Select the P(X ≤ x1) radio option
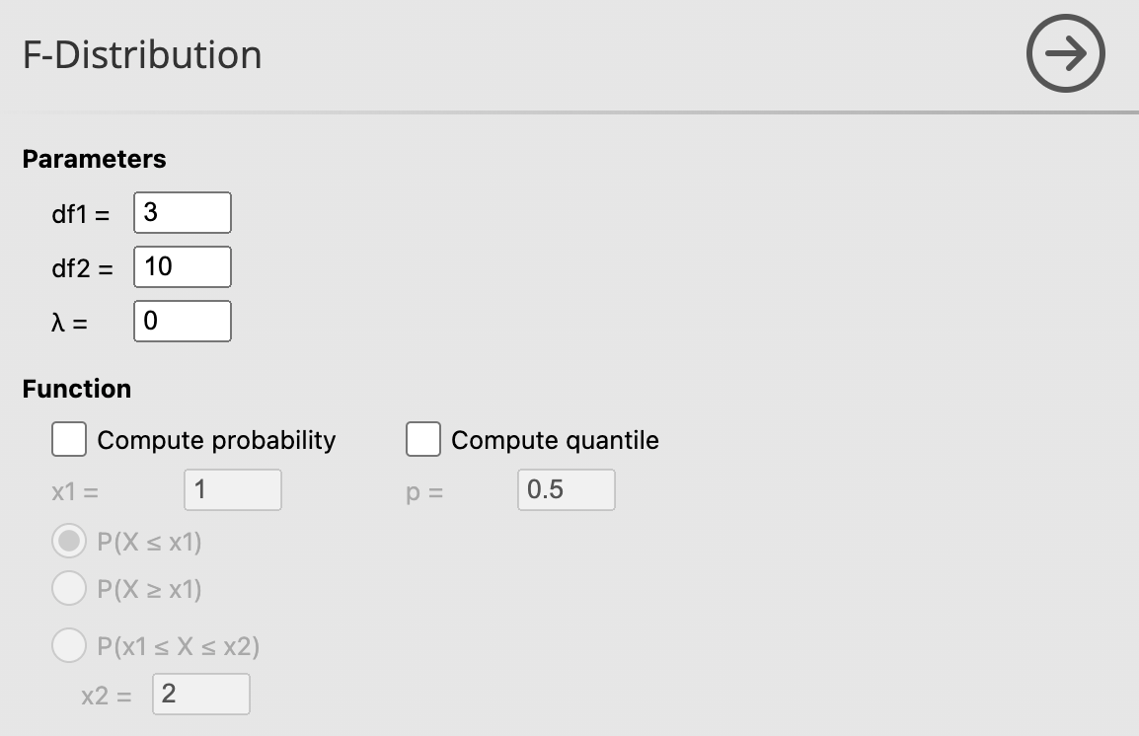This screenshot has width=1139, height=736. tap(69, 542)
